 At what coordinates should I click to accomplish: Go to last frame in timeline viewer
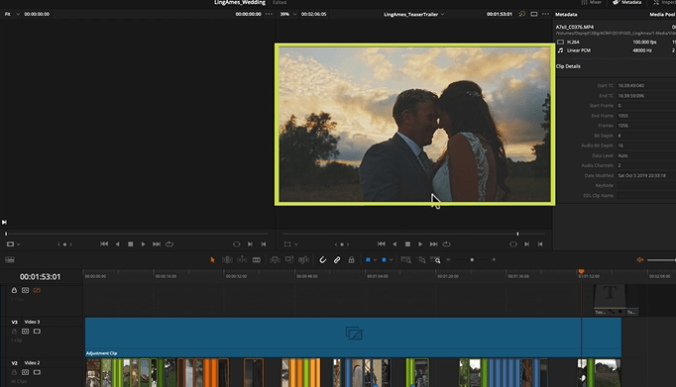point(434,244)
